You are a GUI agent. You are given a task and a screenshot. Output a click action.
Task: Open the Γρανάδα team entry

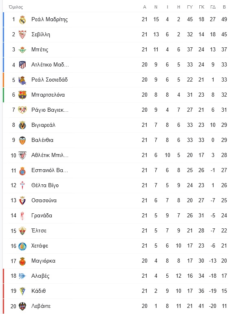point(42,215)
